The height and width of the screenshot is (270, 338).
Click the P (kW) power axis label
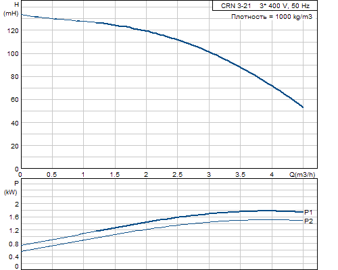point(11,188)
